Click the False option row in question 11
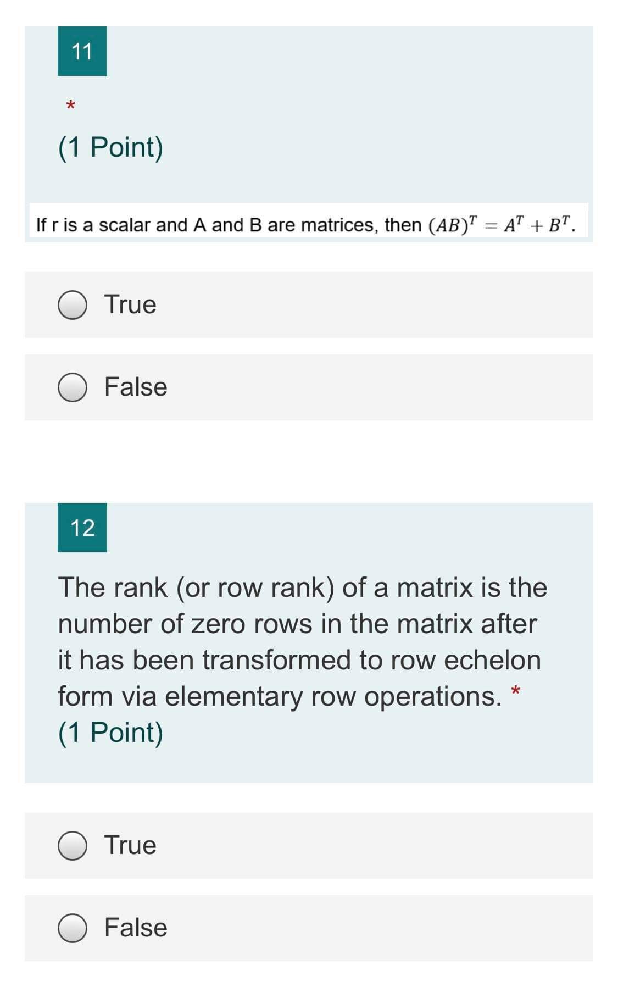Viewport: 618px width, 987px height. coord(308,386)
